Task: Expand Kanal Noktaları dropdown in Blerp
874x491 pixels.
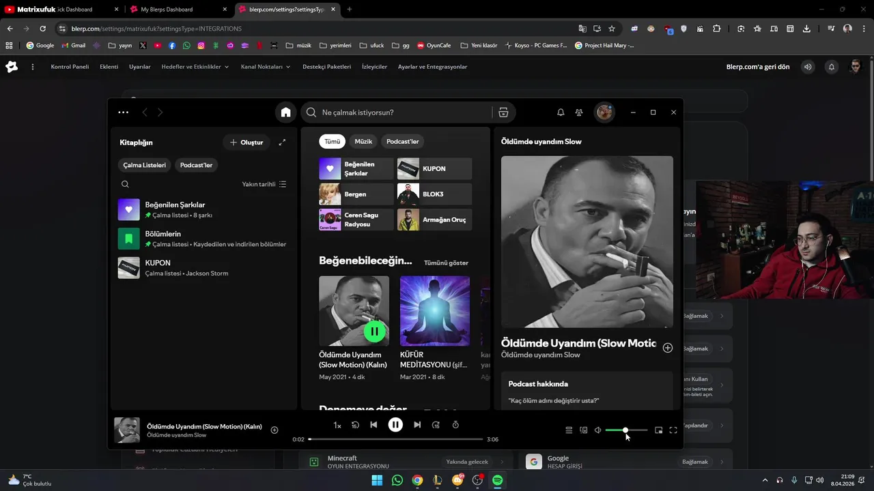Action: (266, 67)
